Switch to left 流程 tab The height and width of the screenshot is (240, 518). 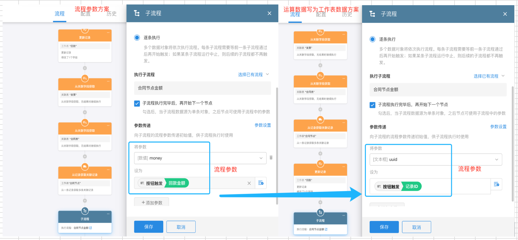[x=60, y=14]
